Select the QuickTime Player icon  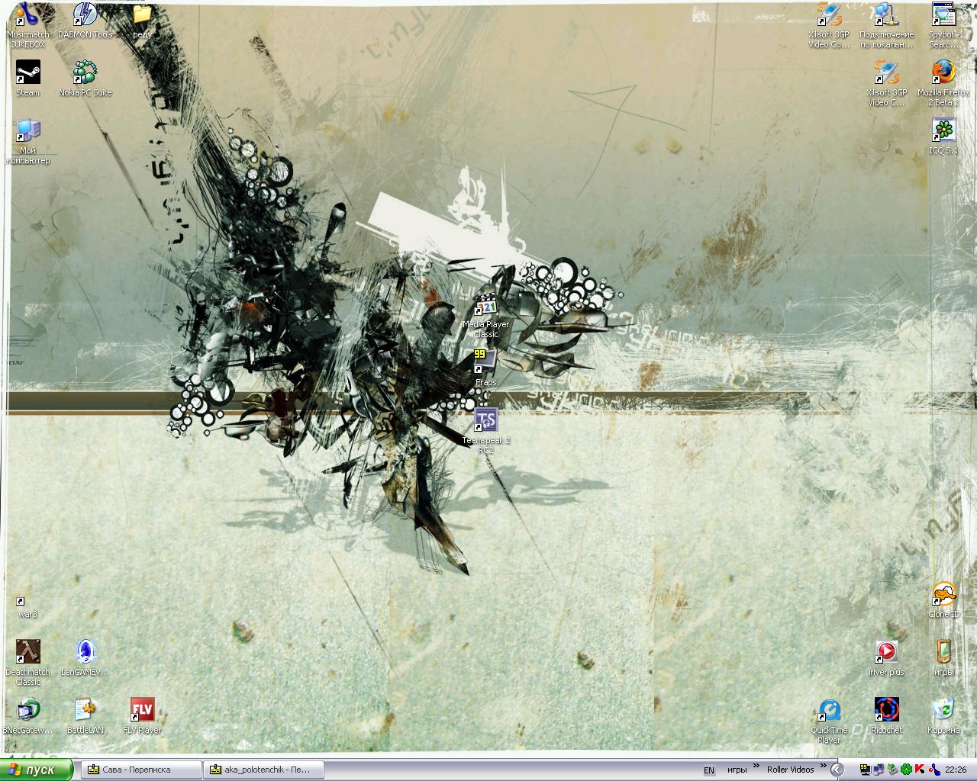[x=829, y=711]
